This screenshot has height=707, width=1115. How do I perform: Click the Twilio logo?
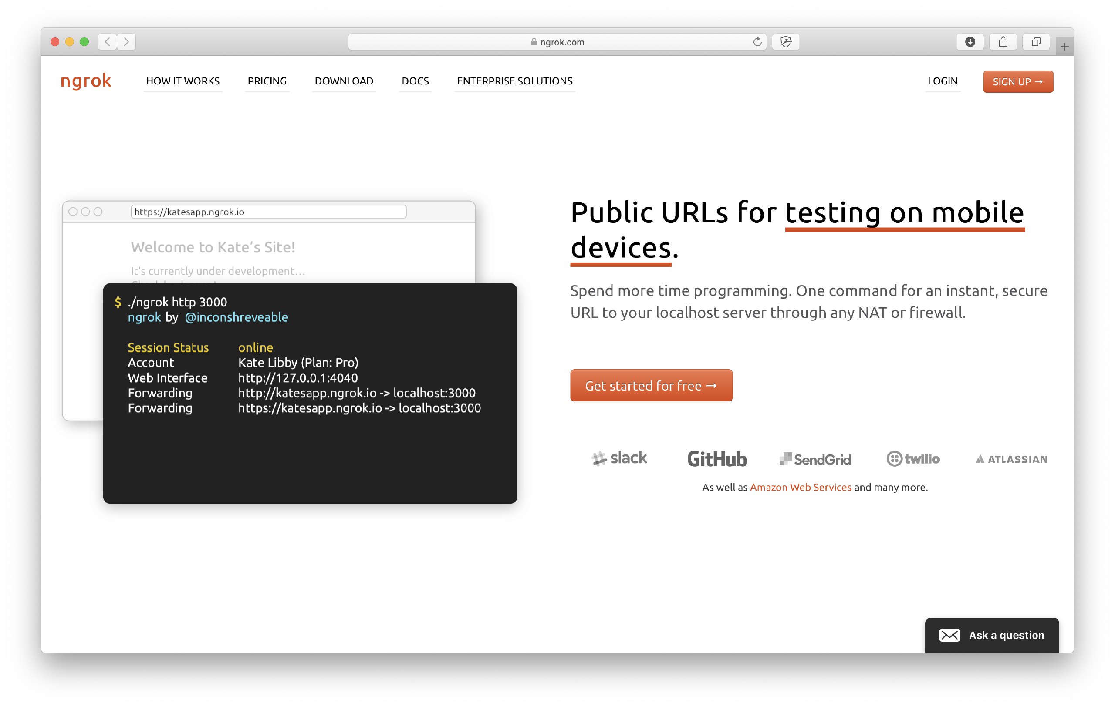tap(913, 459)
